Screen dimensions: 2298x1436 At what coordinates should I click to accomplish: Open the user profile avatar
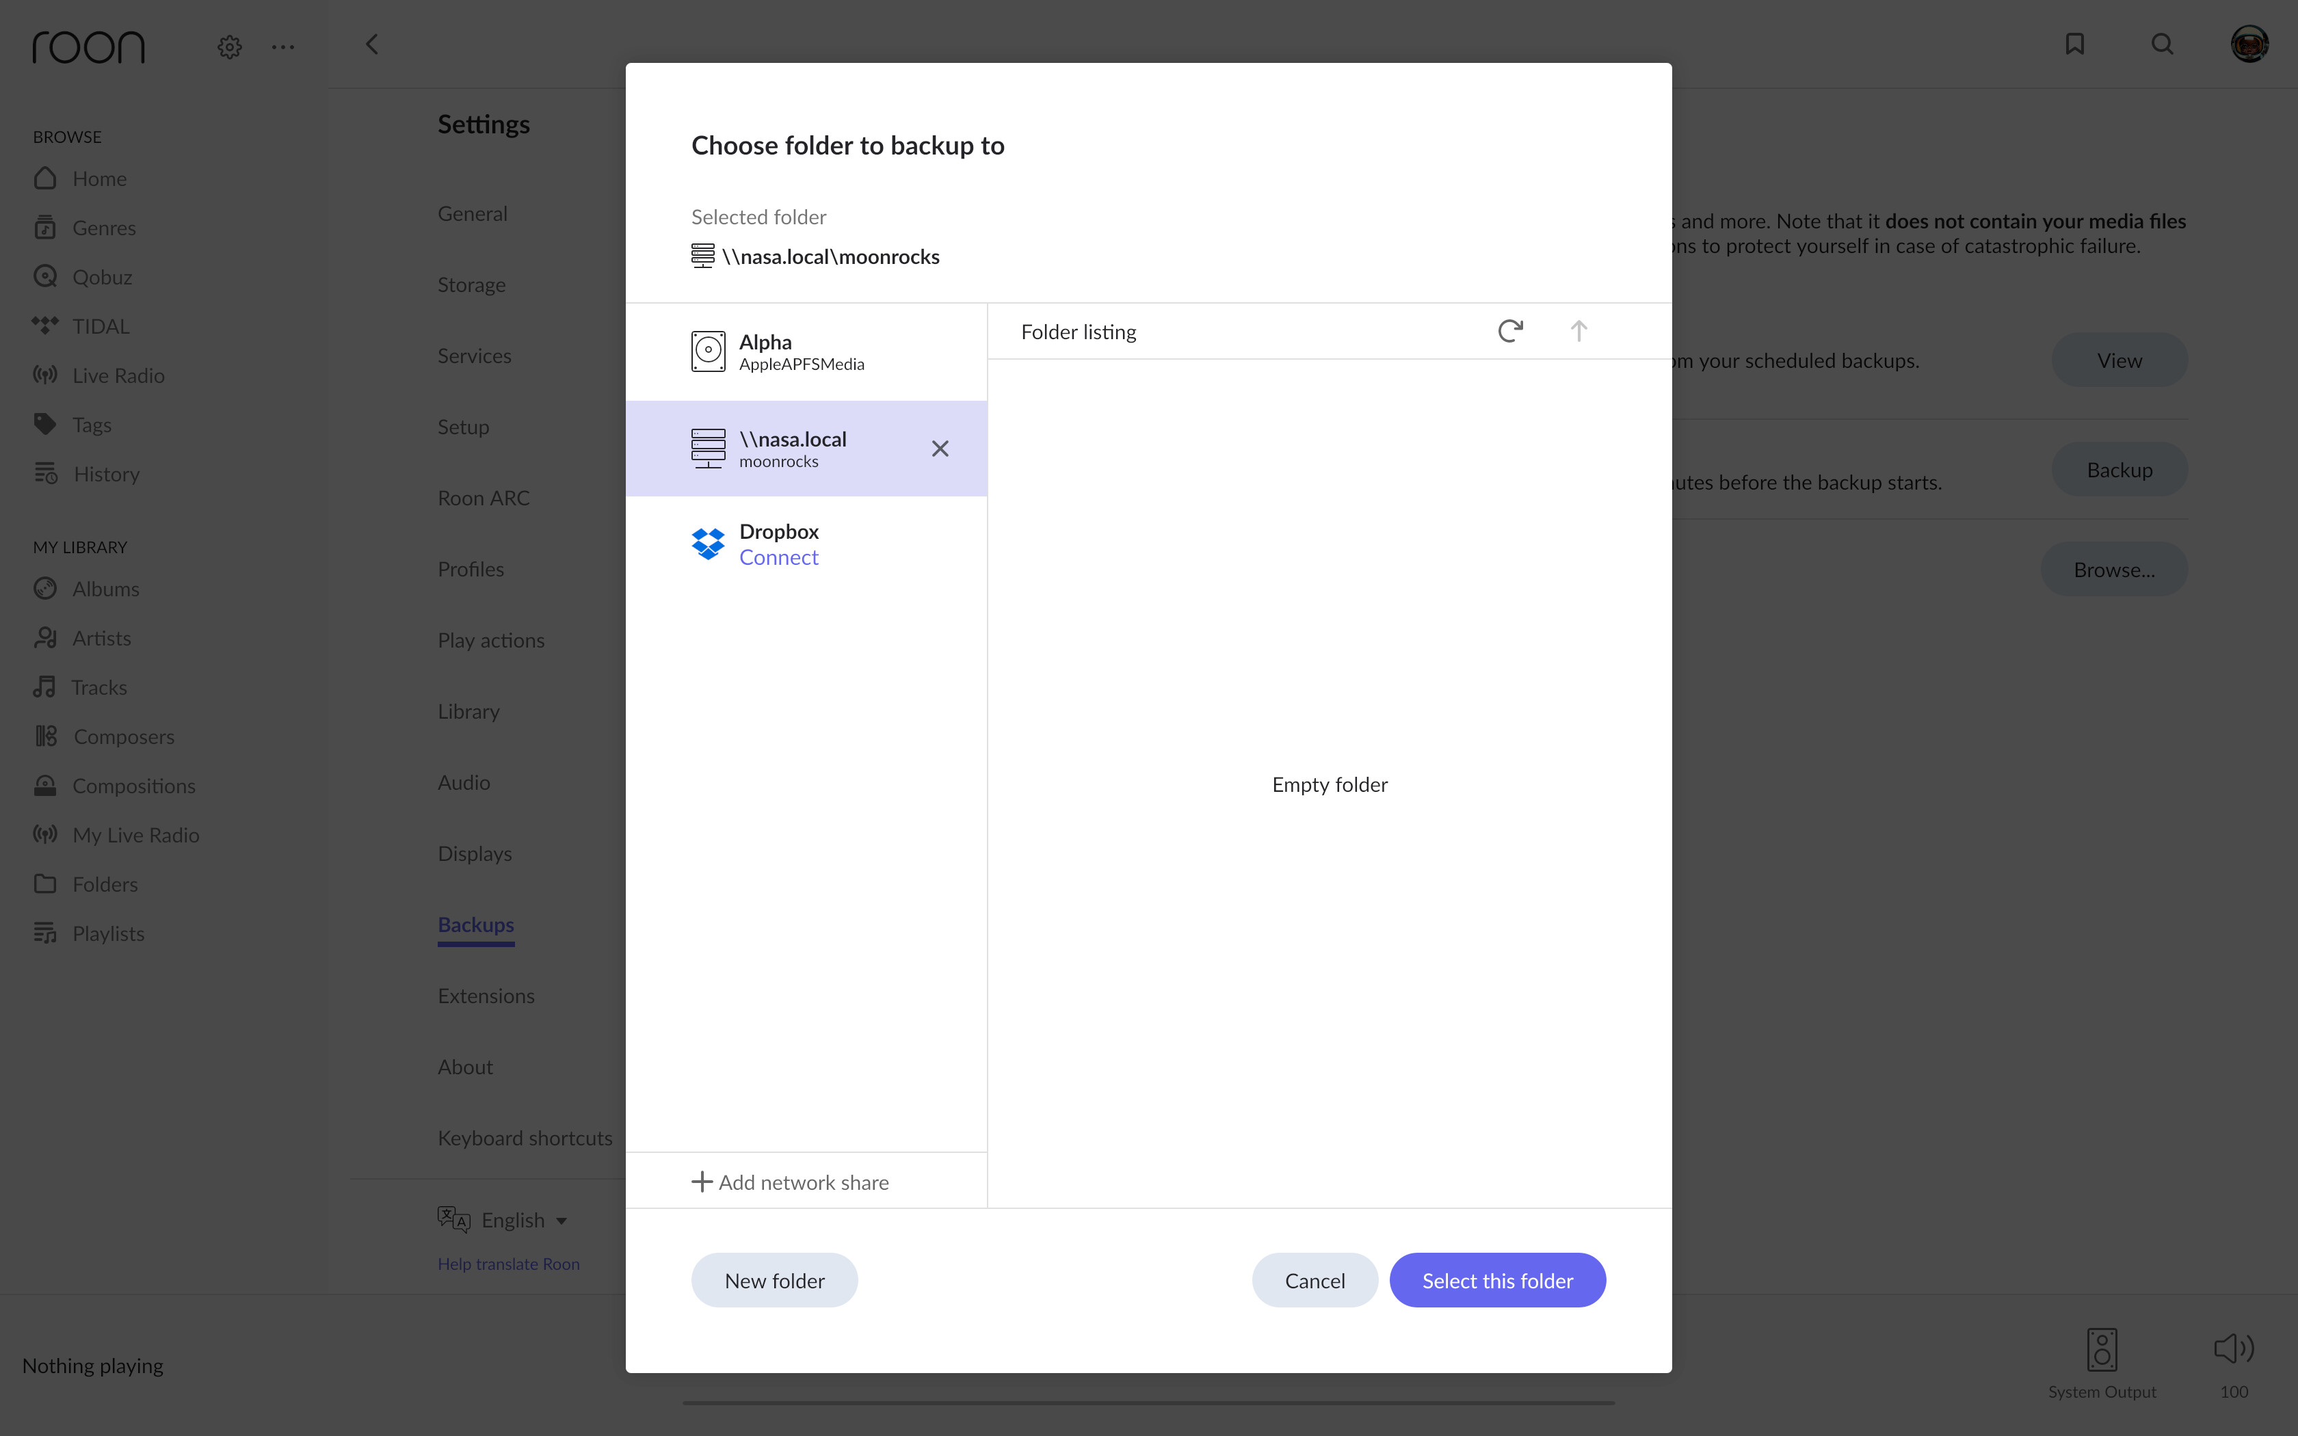click(2249, 44)
